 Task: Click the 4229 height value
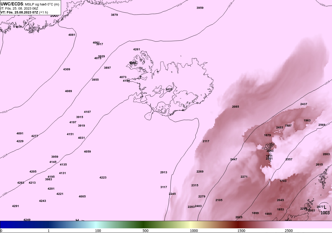point(20,141)
